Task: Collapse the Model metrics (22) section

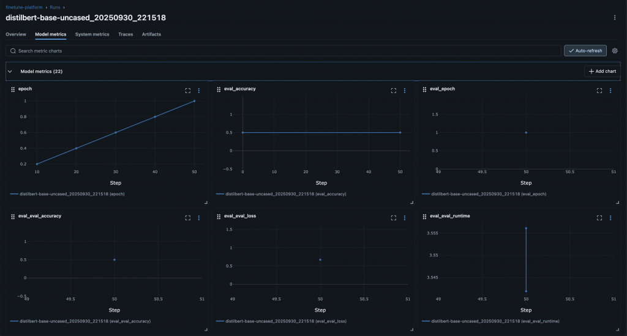Action: 10,72
